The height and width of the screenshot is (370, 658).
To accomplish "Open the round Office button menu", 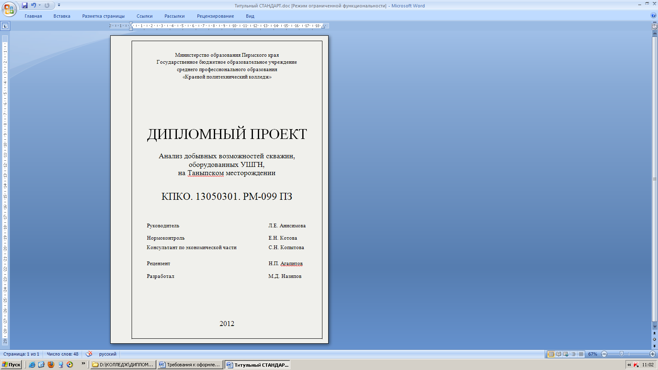I will (9, 9).
